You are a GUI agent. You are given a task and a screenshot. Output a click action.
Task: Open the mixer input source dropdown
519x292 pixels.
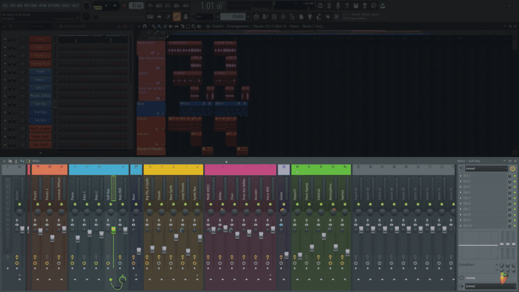tap(486, 168)
